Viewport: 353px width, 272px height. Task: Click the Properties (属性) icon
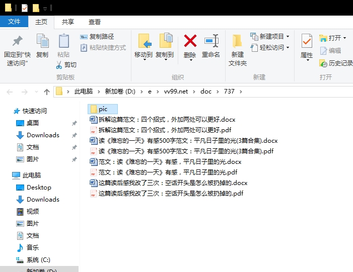(x=307, y=41)
